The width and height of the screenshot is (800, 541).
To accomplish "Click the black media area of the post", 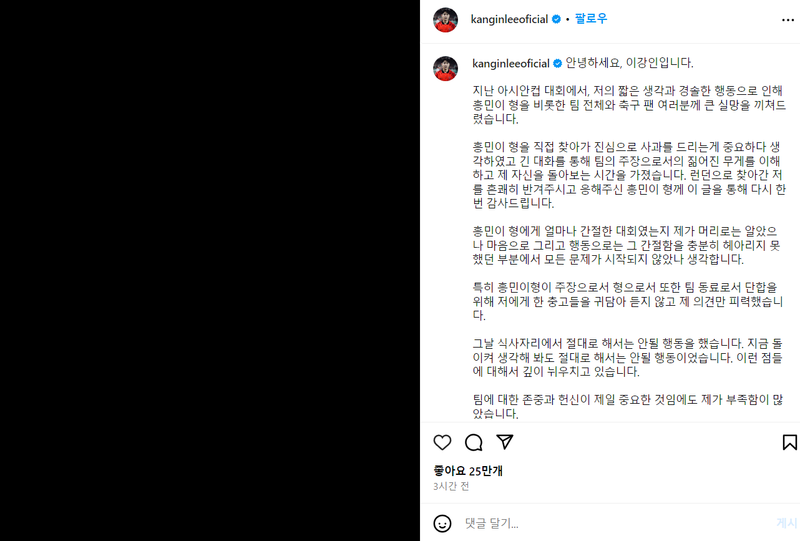I will pos(210,270).
